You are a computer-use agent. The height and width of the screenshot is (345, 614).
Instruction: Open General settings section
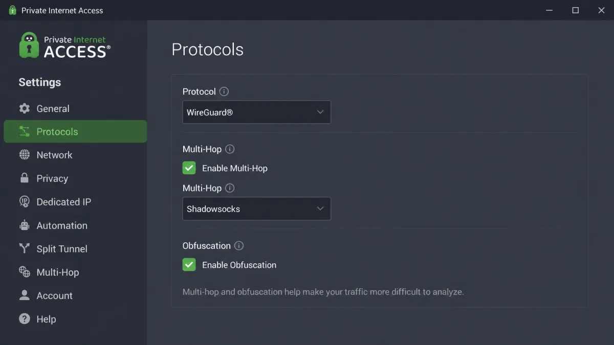click(x=75, y=108)
